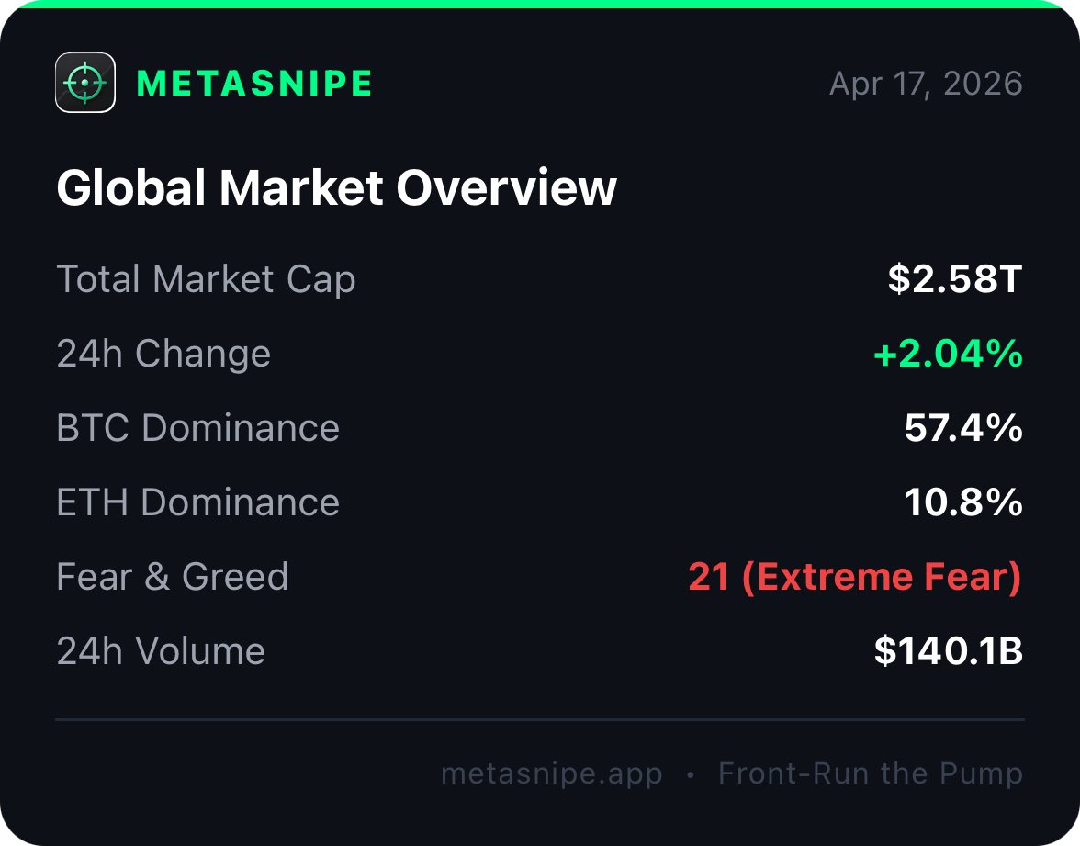Click the $140.1B volume value
This screenshot has height=846, width=1080.
pyautogui.click(x=948, y=651)
